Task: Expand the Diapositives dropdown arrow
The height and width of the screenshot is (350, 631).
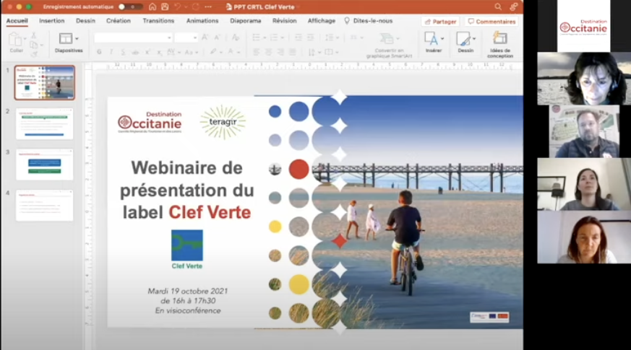Action: click(x=77, y=39)
